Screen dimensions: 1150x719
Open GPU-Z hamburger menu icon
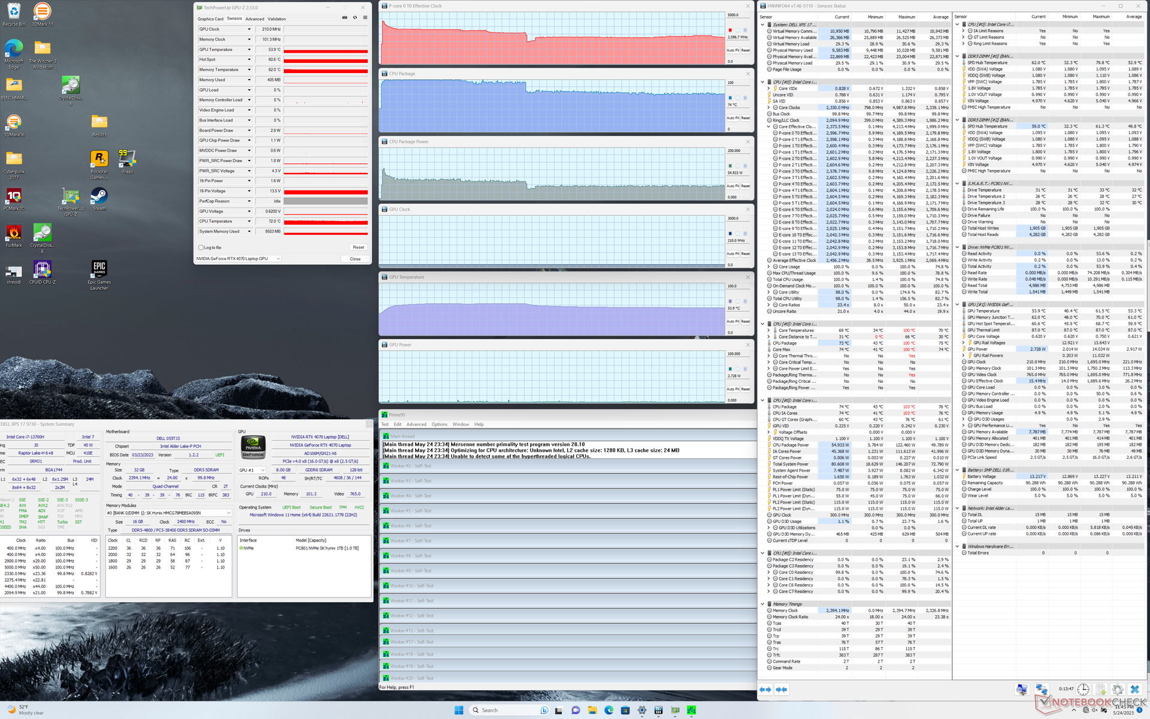[365, 17]
